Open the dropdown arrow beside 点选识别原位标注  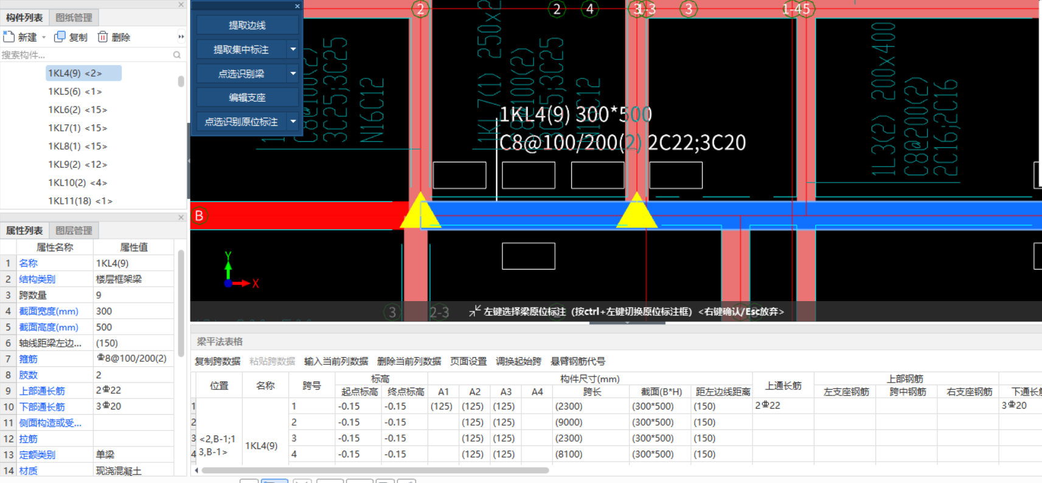click(293, 122)
